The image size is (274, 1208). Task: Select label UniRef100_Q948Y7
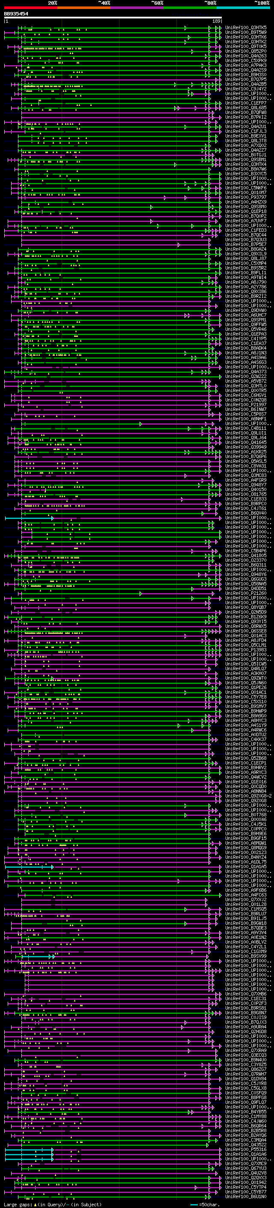coord(246,485)
